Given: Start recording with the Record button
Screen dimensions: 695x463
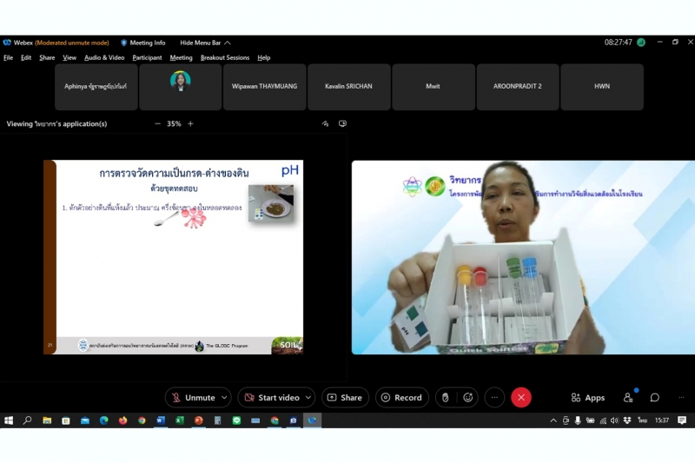Looking at the screenshot, I should pyautogui.click(x=401, y=398).
